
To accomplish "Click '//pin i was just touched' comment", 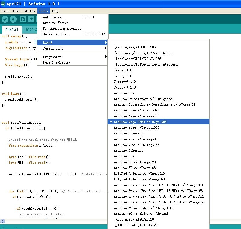I will [41, 214].
